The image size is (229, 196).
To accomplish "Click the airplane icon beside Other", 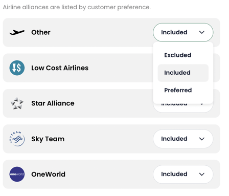I will 17,32.
